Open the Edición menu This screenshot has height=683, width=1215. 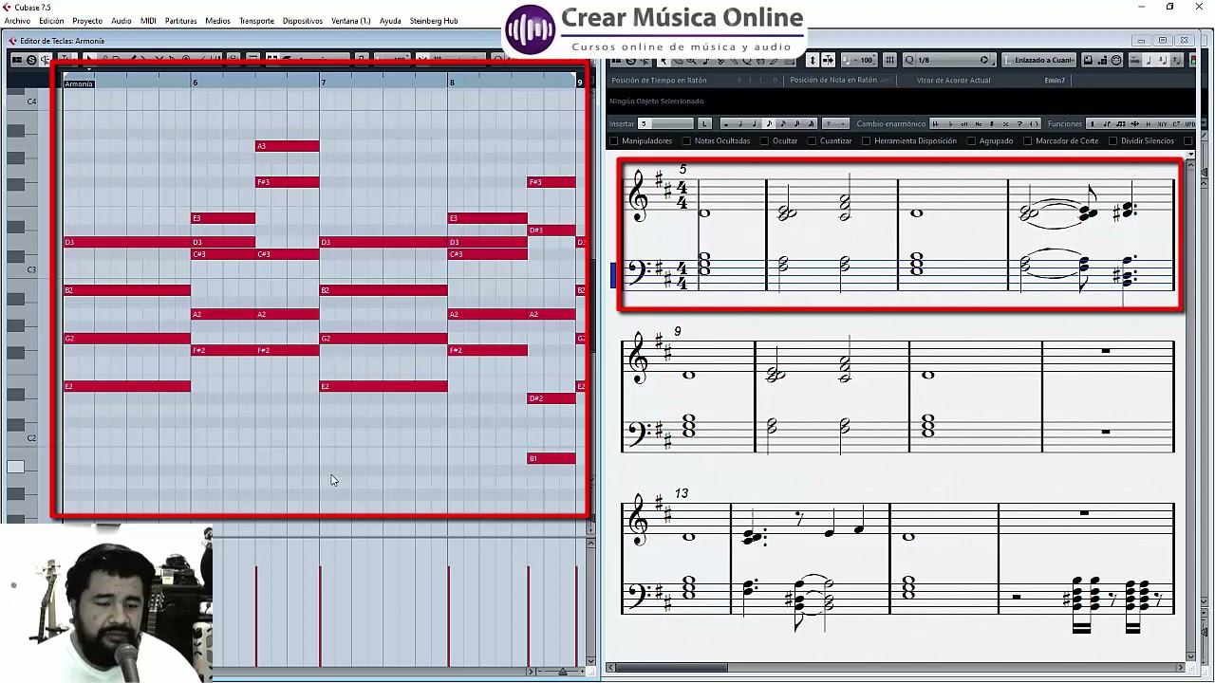(x=51, y=21)
